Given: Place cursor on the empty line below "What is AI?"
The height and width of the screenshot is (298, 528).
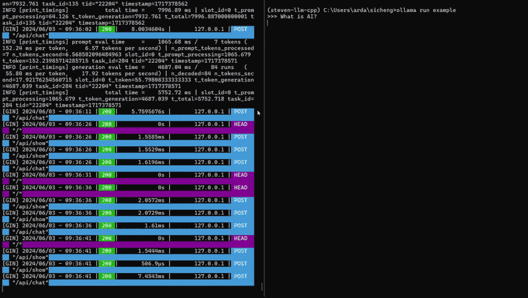Looking at the screenshot, I should coord(267,23).
